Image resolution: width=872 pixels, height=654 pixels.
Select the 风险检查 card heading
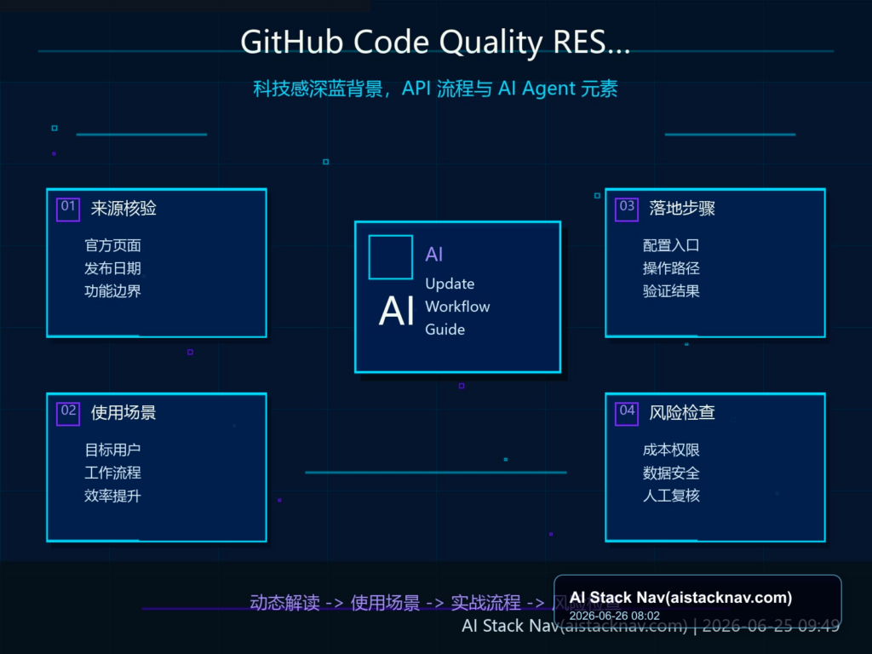pyautogui.click(x=682, y=413)
